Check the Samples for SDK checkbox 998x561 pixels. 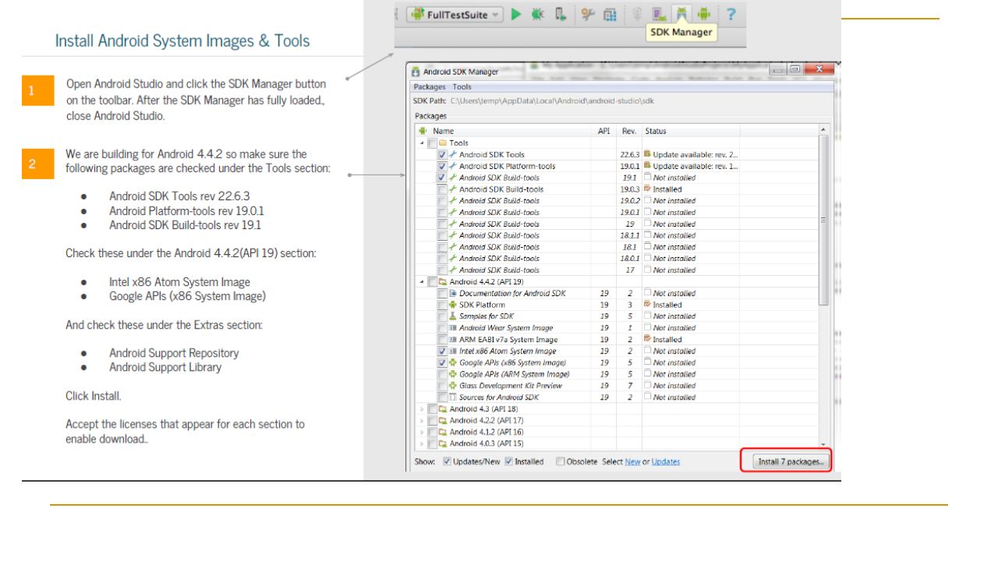click(443, 316)
